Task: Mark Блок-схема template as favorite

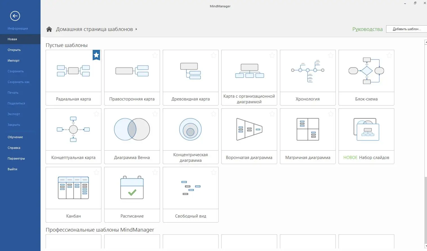Action: pyautogui.click(x=389, y=55)
